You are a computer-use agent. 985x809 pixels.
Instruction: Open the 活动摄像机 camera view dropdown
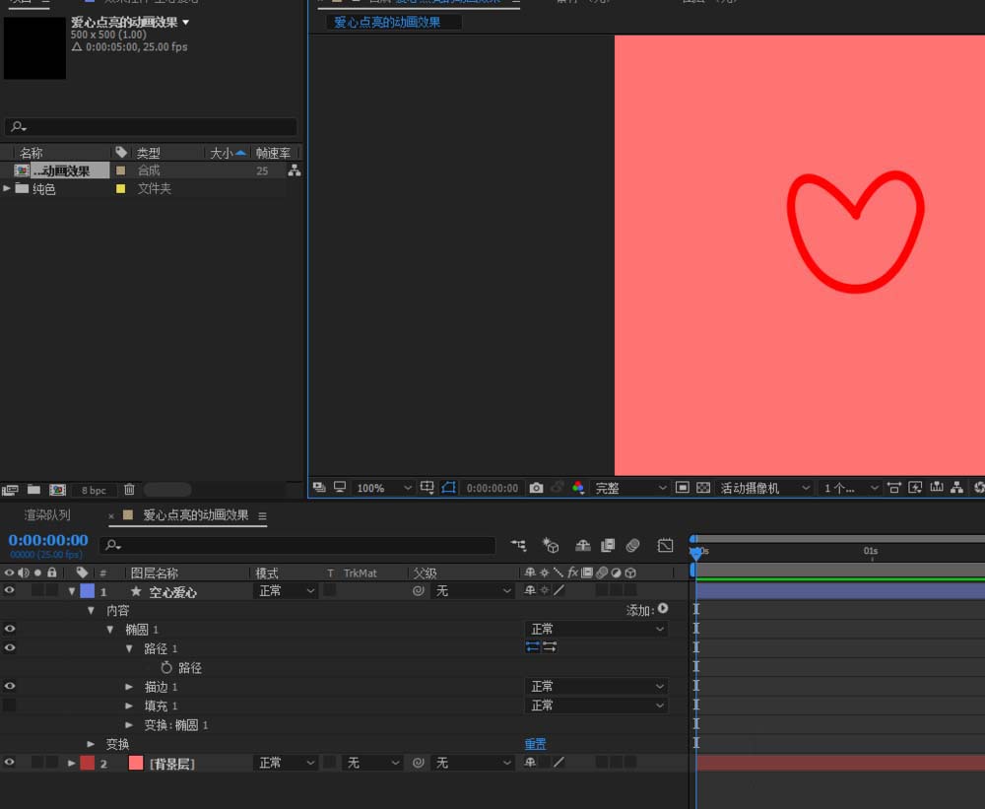(x=765, y=488)
